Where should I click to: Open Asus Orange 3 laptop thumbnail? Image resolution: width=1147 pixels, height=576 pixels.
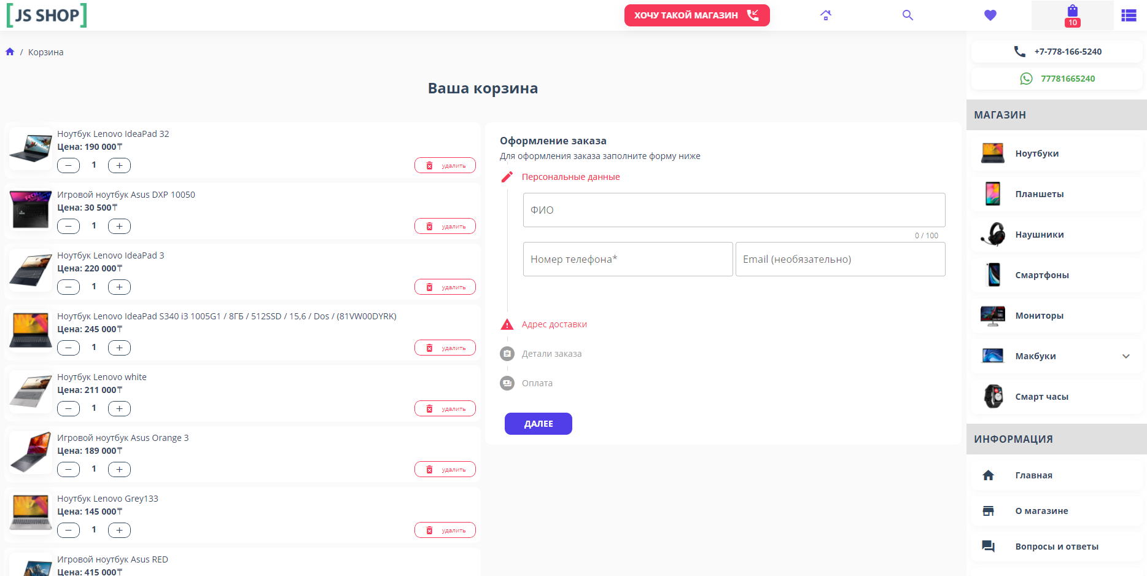click(31, 453)
